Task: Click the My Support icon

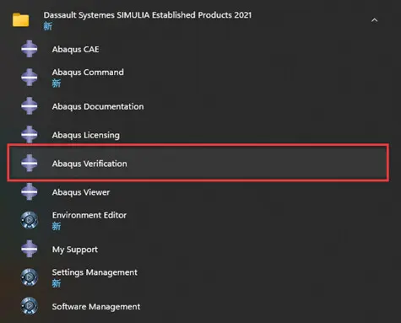Action: tap(30, 249)
